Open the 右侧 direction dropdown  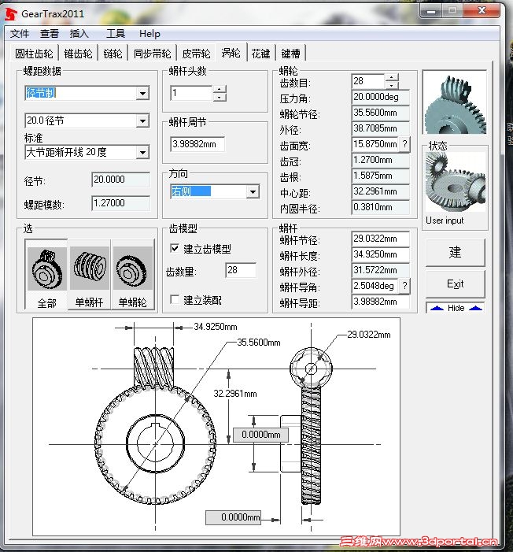(253, 192)
